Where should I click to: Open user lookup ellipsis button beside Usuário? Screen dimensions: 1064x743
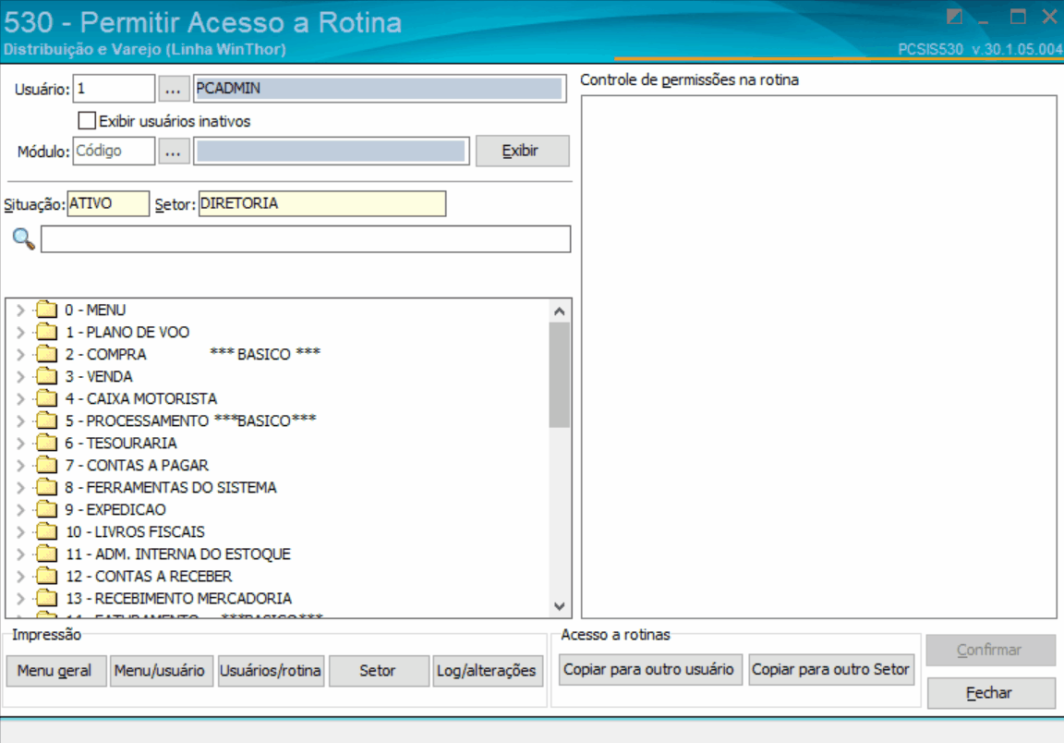173,89
